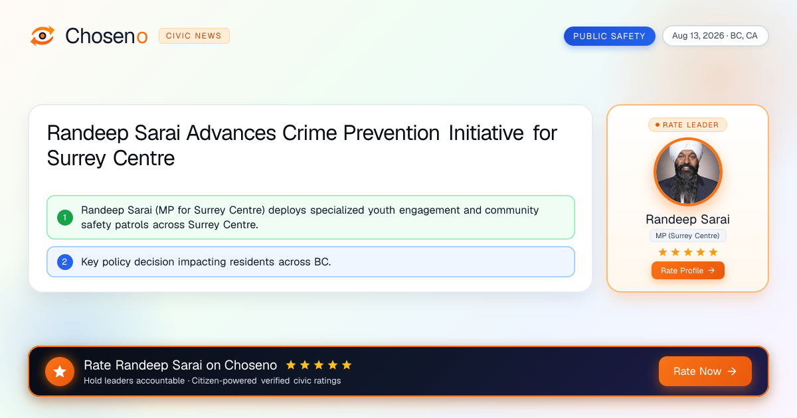Click the arrow icon in Rate Profile
The height and width of the screenshot is (418, 797).
[x=711, y=271]
